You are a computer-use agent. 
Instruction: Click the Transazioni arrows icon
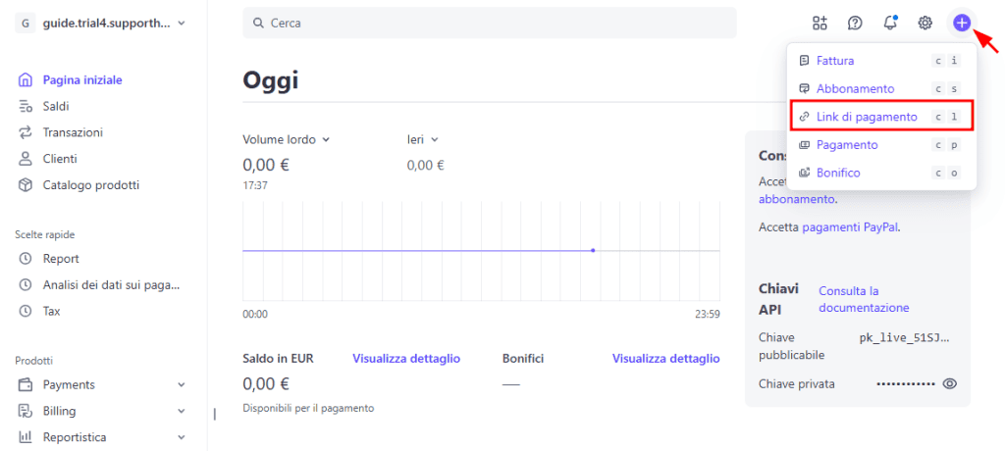coord(25,132)
